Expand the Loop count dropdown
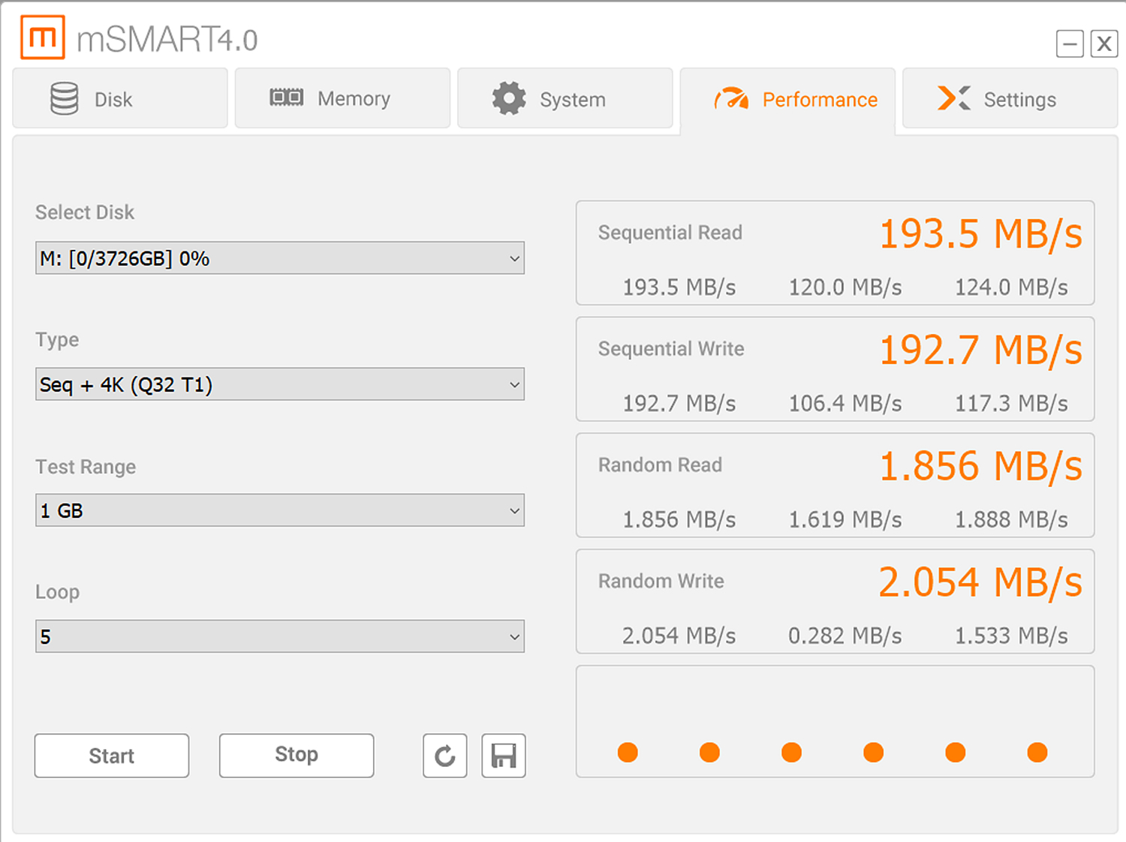 coord(280,636)
